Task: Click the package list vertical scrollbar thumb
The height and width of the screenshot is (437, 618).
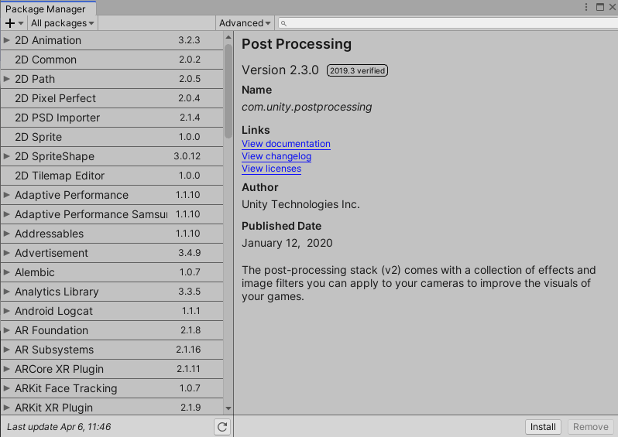Action: [228, 90]
